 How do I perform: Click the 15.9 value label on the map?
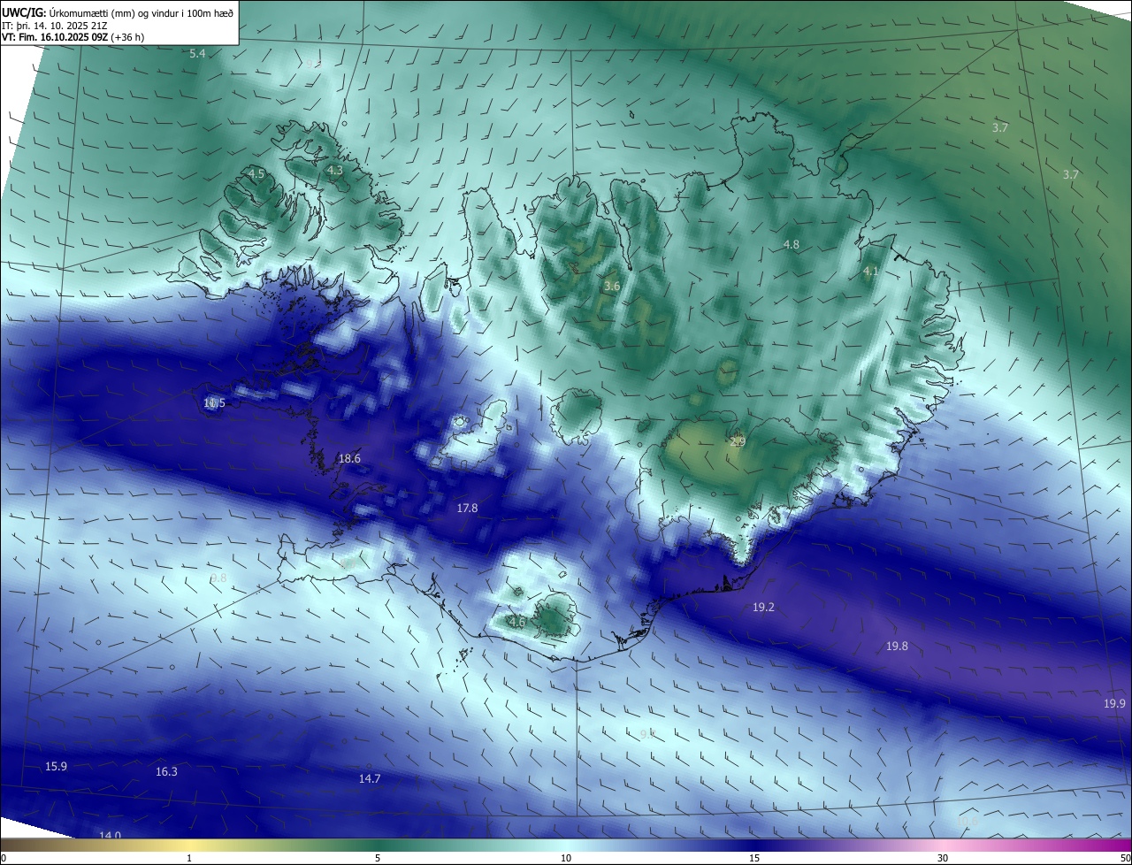pos(56,766)
